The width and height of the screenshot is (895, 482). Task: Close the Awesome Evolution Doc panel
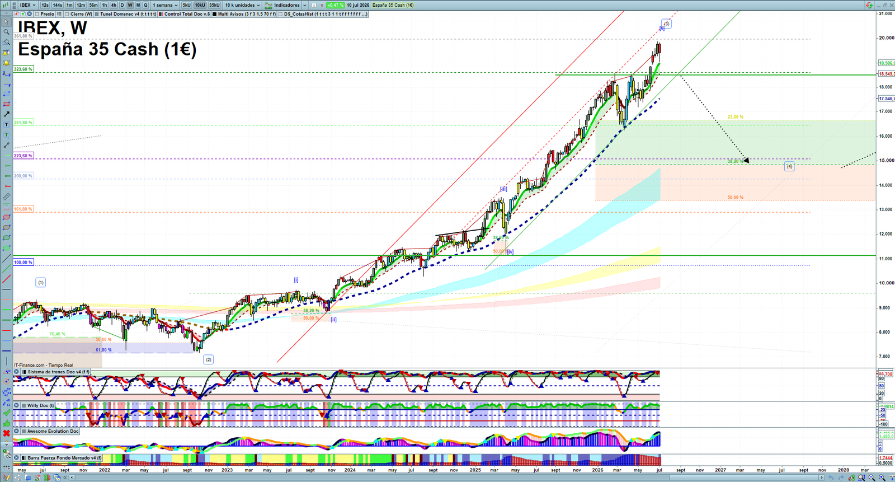[16, 431]
